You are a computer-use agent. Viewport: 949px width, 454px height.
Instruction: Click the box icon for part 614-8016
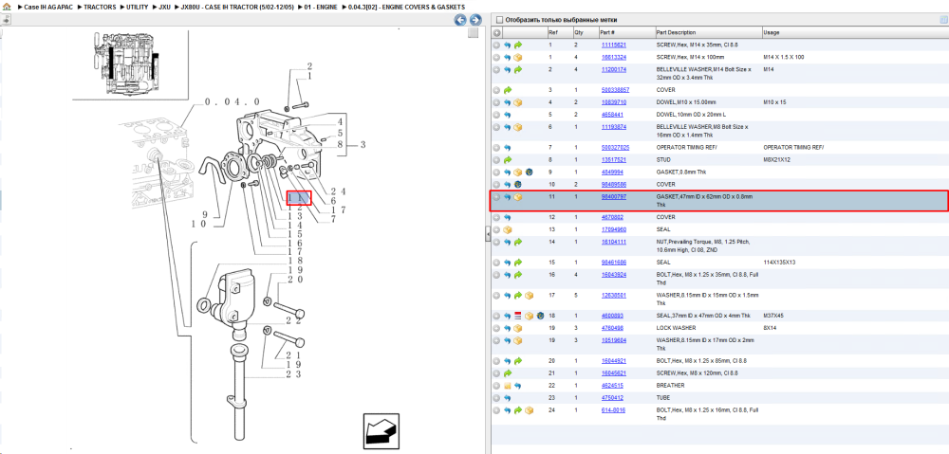pyautogui.click(x=529, y=410)
